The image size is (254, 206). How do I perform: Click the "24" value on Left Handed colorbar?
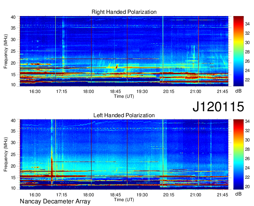click(x=247, y=168)
